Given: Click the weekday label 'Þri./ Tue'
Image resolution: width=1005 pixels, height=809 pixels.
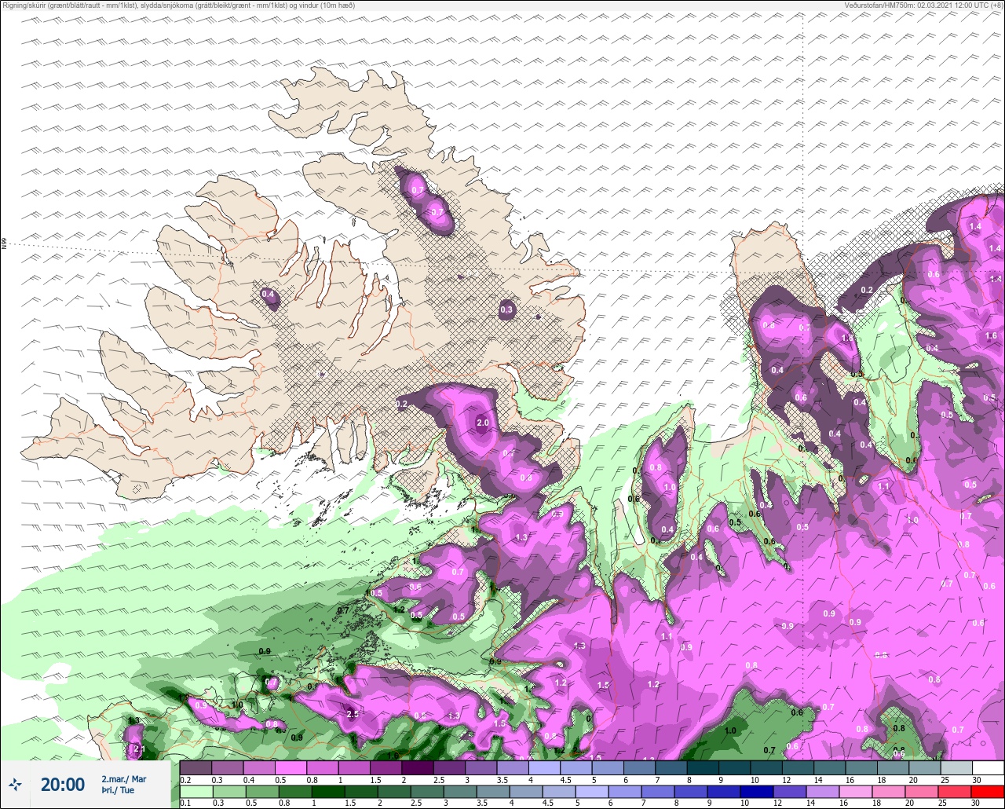Looking at the screenshot, I should tap(117, 791).
